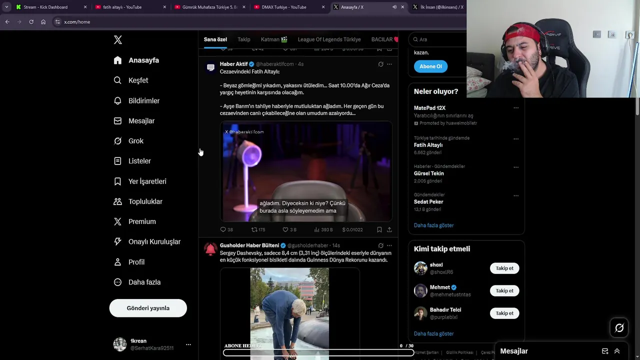Open more options on Gusholder post
This screenshot has width=640, height=360.
389,245
